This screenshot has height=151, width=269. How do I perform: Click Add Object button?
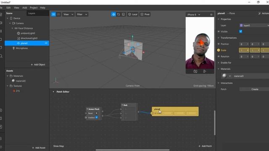click(38, 65)
